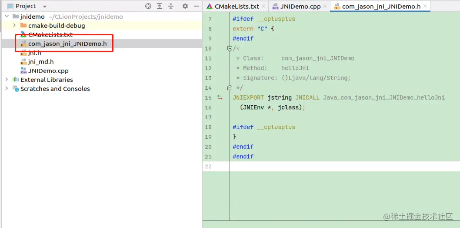Hide the Project panel with minus icon

(x=196, y=6)
